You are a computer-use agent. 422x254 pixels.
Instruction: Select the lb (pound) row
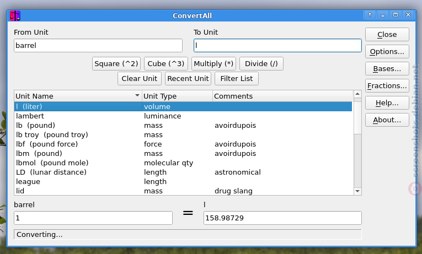click(183, 126)
